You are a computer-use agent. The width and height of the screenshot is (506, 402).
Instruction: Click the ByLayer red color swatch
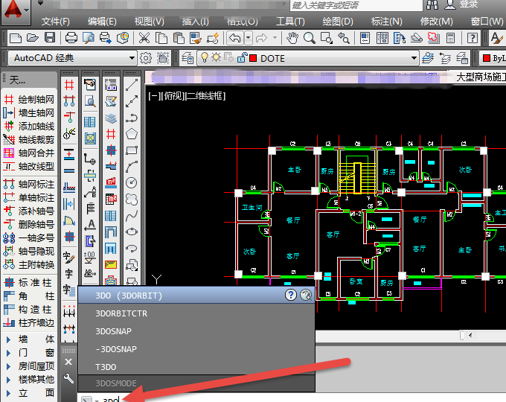coord(487,59)
